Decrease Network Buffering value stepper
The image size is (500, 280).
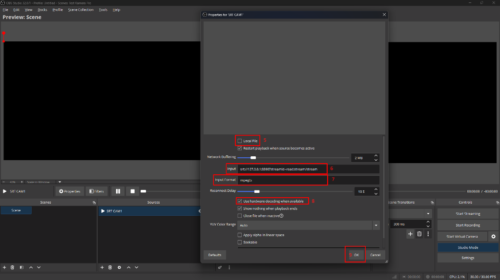click(x=376, y=160)
